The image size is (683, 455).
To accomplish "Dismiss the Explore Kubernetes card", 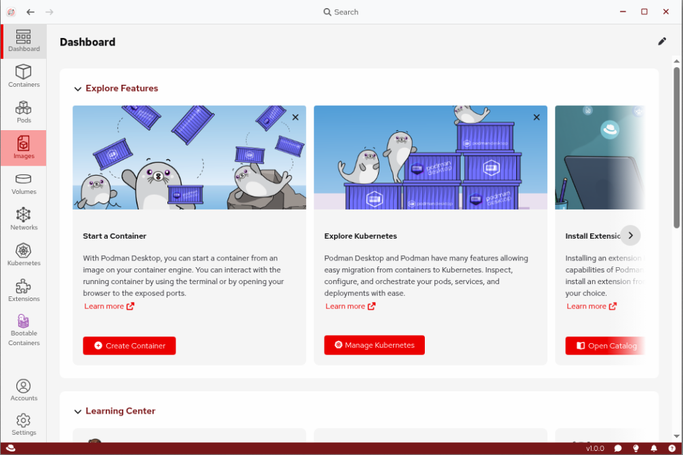I will pyautogui.click(x=537, y=117).
